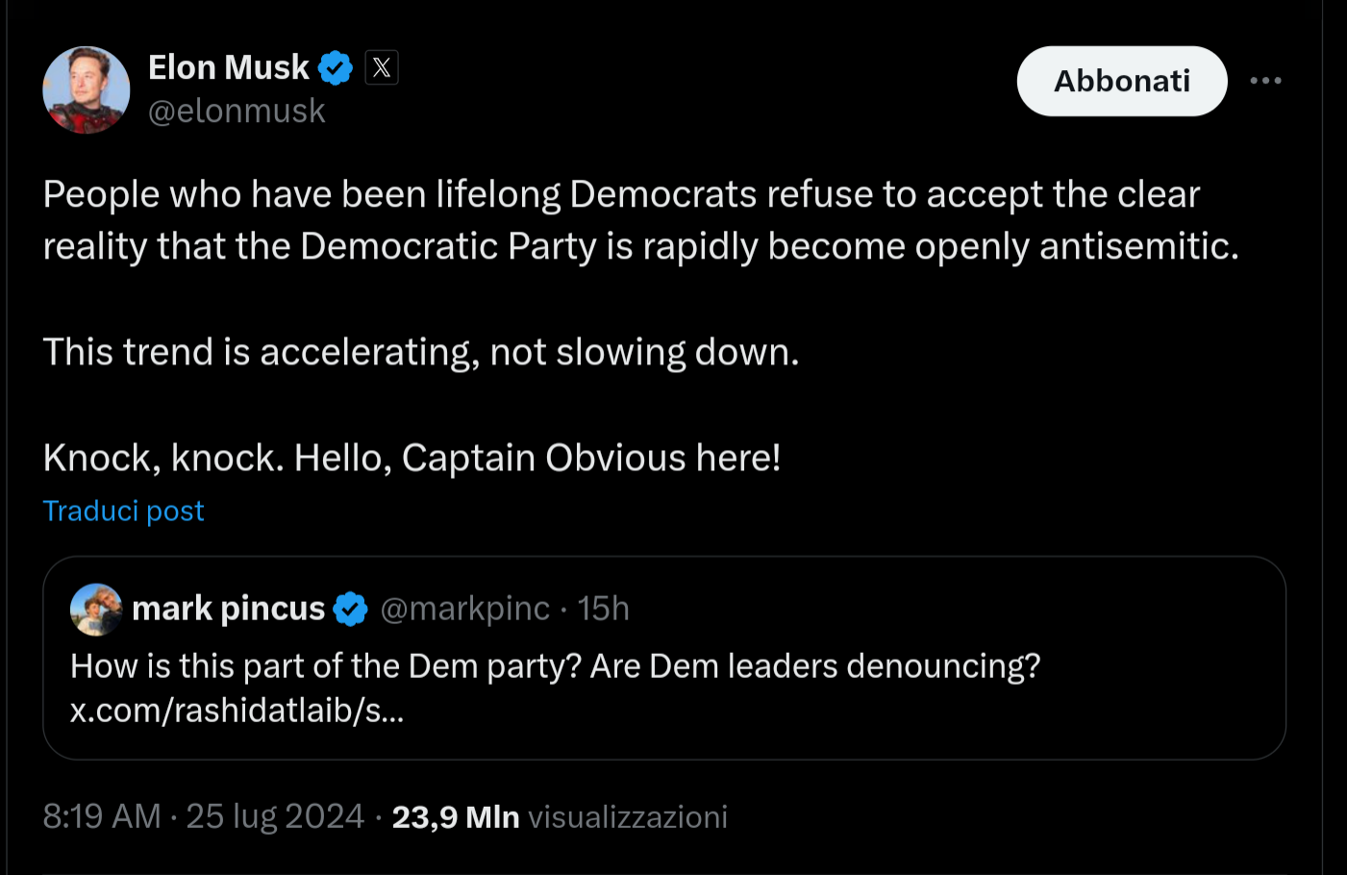This screenshot has width=1347, height=875.
Task: Open the three-dot more options menu
Action: tap(1265, 81)
